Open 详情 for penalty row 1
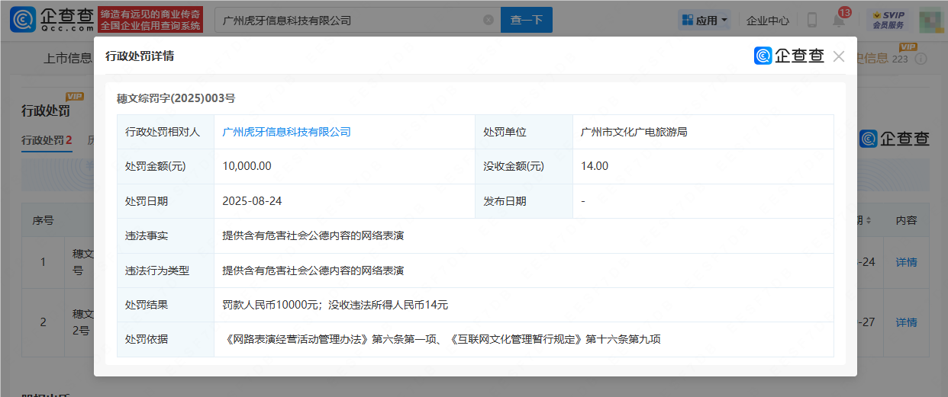The width and height of the screenshot is (948, 397). pos(906,262)
